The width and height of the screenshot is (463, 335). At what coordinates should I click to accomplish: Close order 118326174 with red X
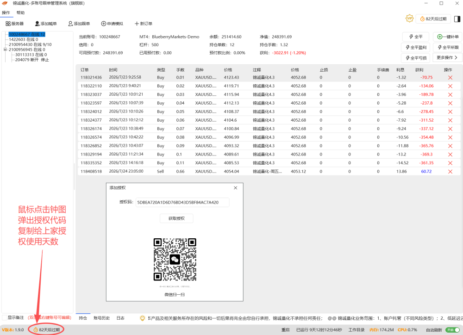450,129
